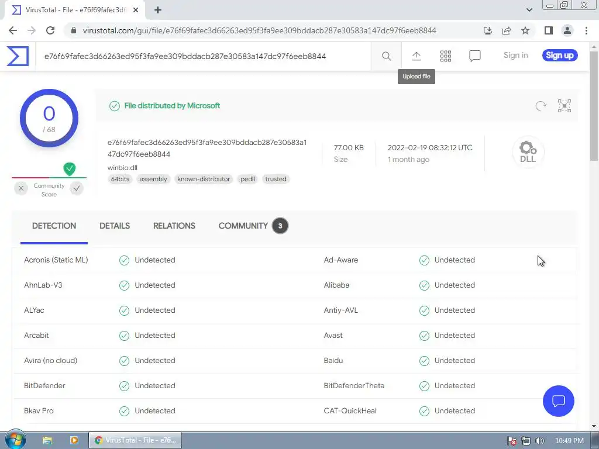Click the DLL file type icon
Screen dimensions: 599x449
(528, 151)
